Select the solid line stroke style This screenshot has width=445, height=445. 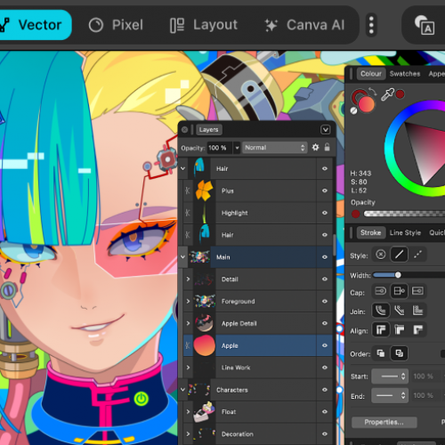click(x=400, y=255)
